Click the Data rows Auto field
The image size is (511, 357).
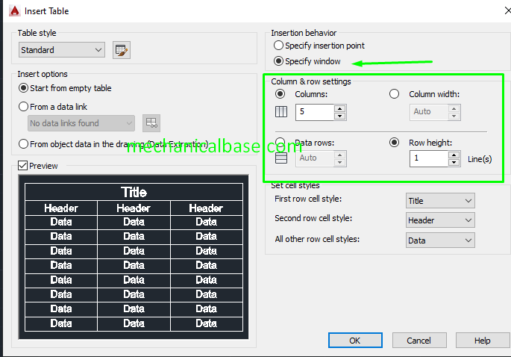(x=315, y=158)
